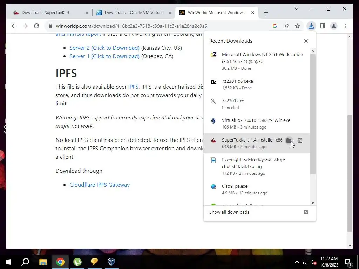
Task: Open the side panel icon
Action: (323, 26)
